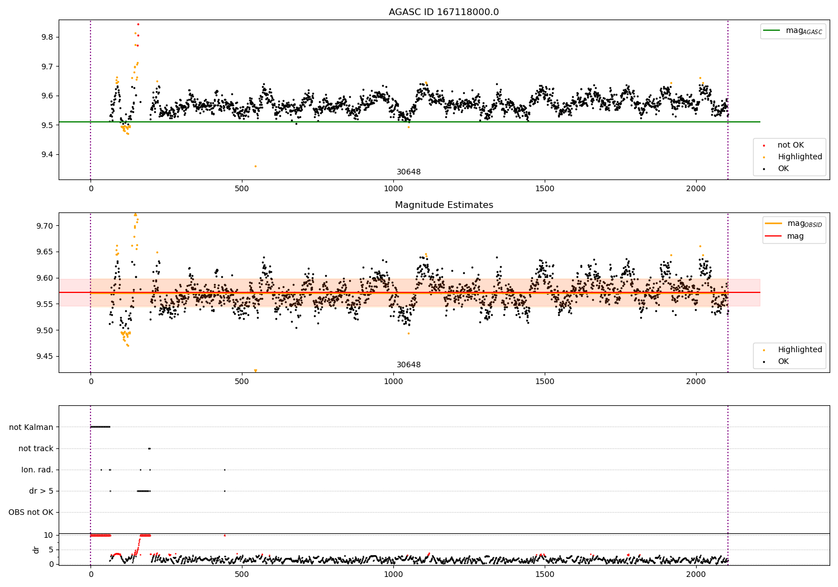
Task: Click the 9.60 y-axis tick in the middle plot
Action: [x=44, y=278]
